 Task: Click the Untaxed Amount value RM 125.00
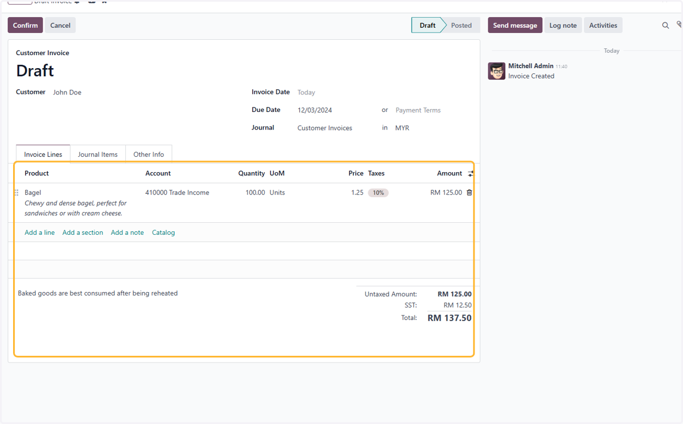[455, 294]
